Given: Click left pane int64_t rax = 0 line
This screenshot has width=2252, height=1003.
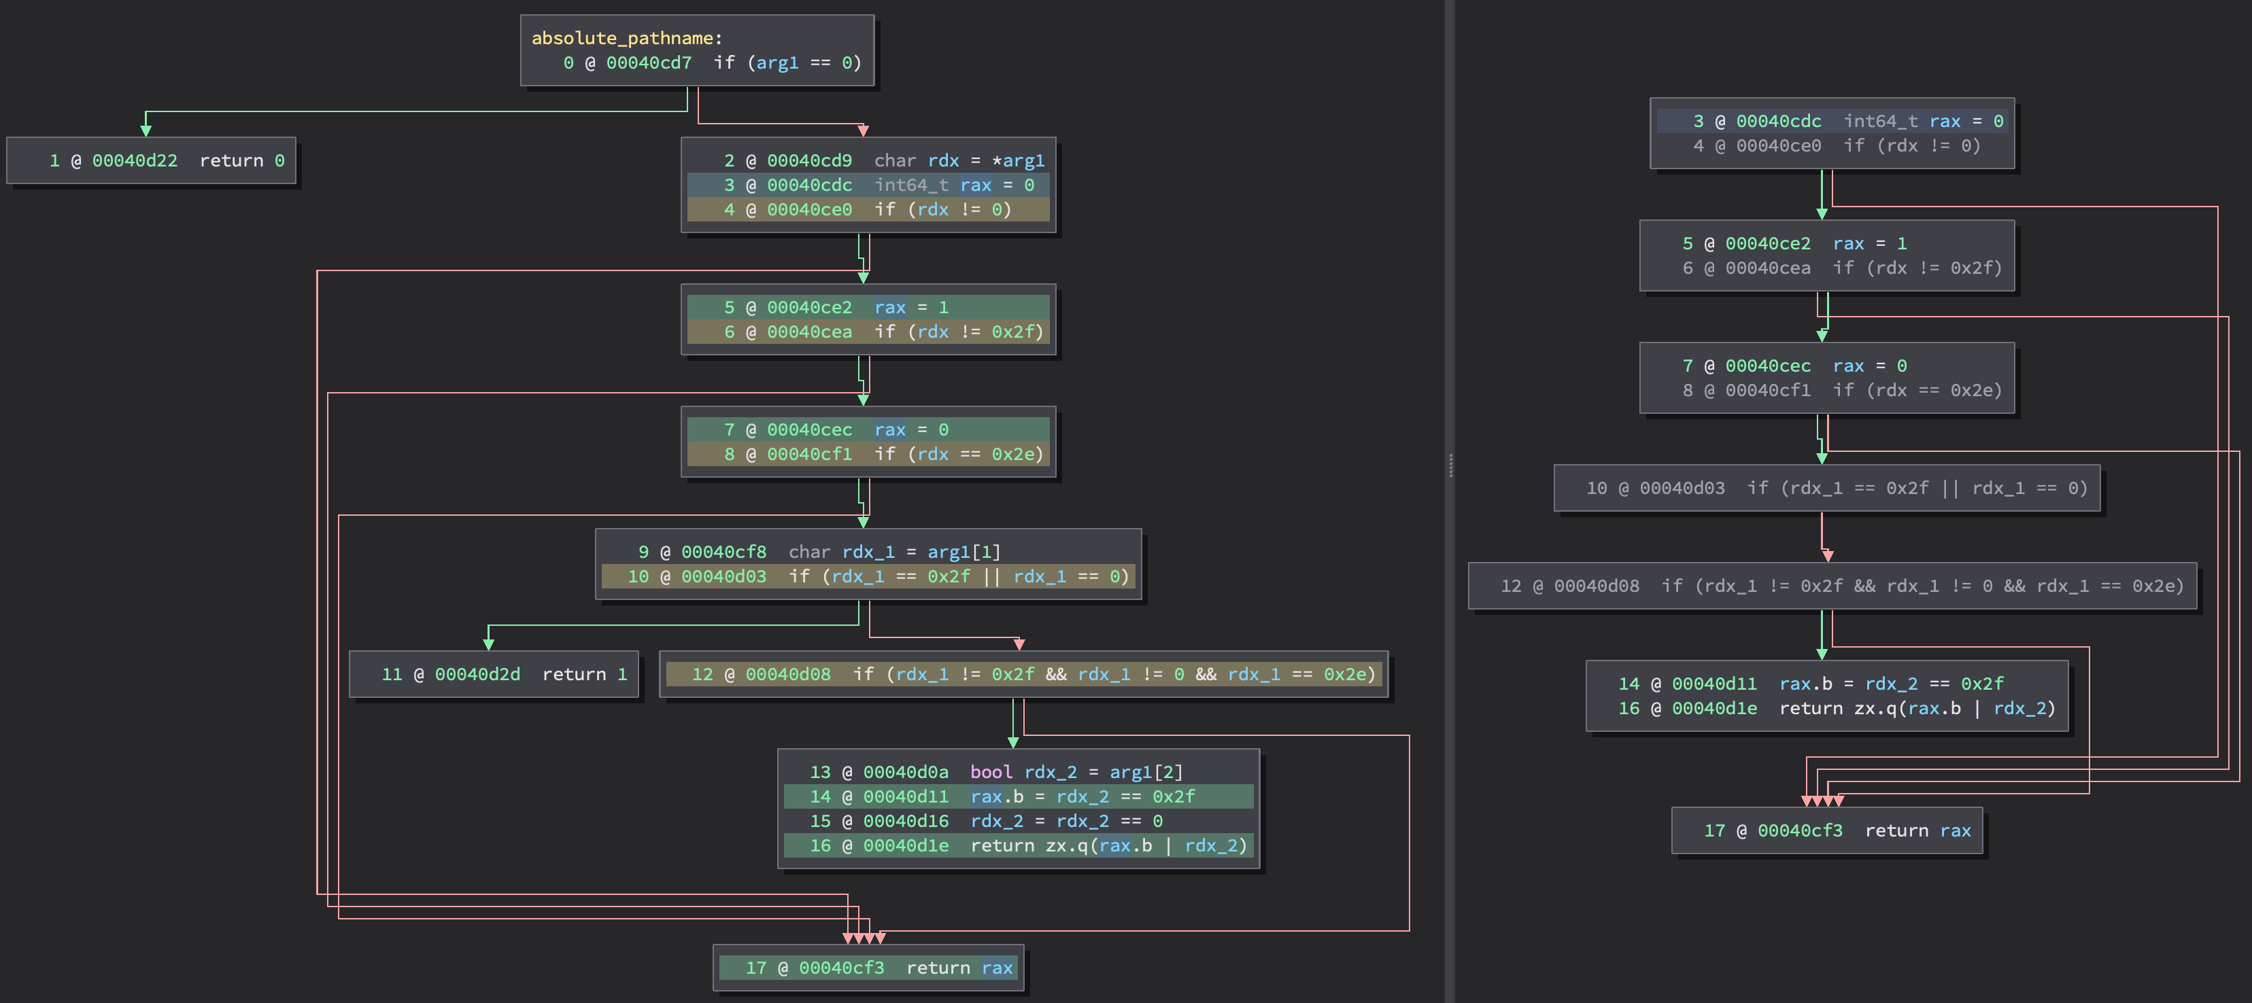Looking at the screenshot, I should [x=867, y=184].
